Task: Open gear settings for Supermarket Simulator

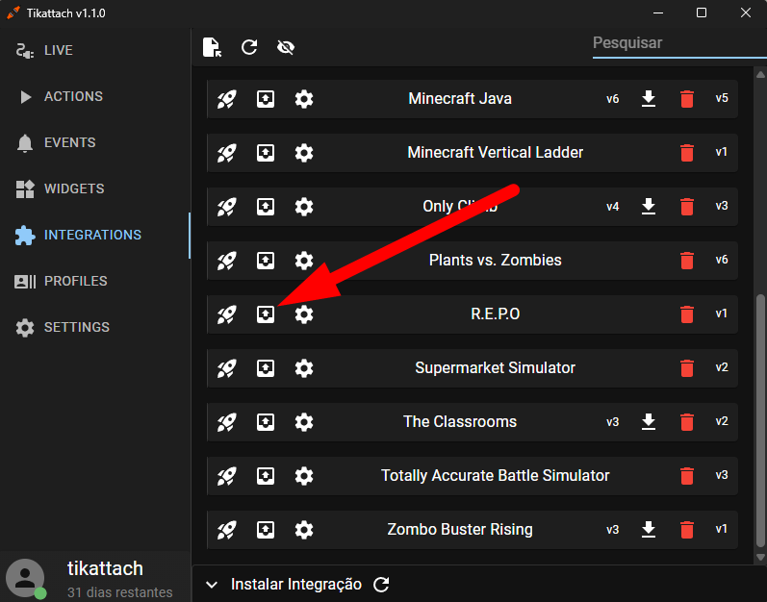Action: click(x=304, y=368)
